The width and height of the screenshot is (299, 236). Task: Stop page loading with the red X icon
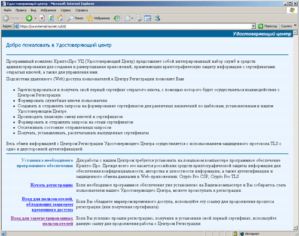coord(42,19)
